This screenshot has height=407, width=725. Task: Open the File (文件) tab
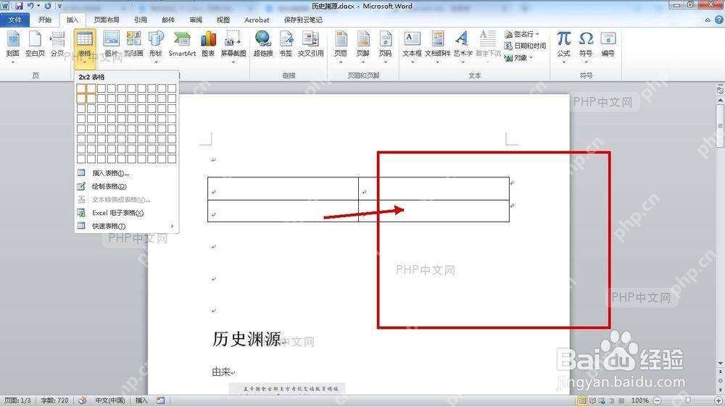14,20
